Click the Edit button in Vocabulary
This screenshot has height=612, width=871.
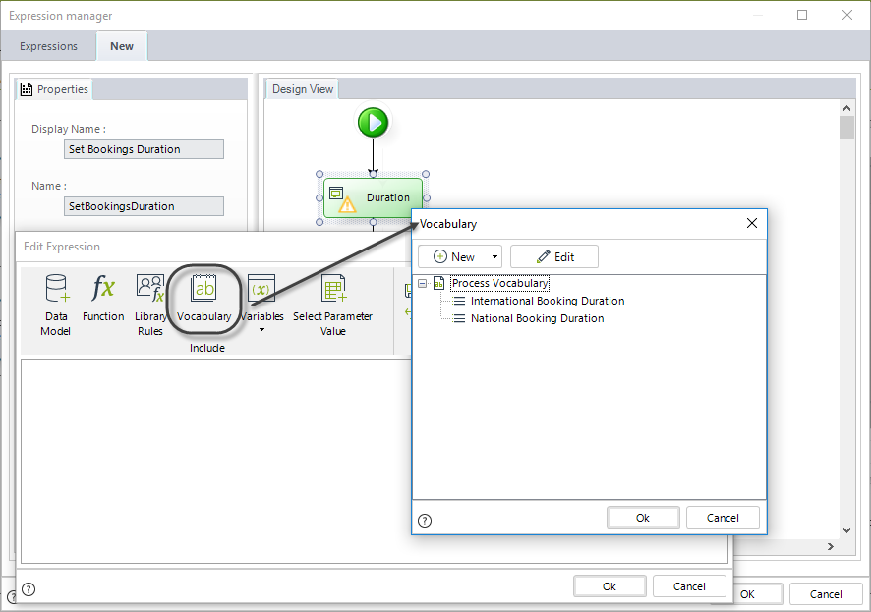pyautogui.click(x=554, y=257)
